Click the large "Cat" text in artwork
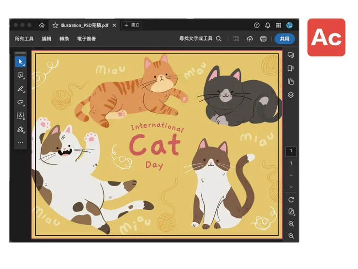This screenshot has height=269, width=358. 155,145
